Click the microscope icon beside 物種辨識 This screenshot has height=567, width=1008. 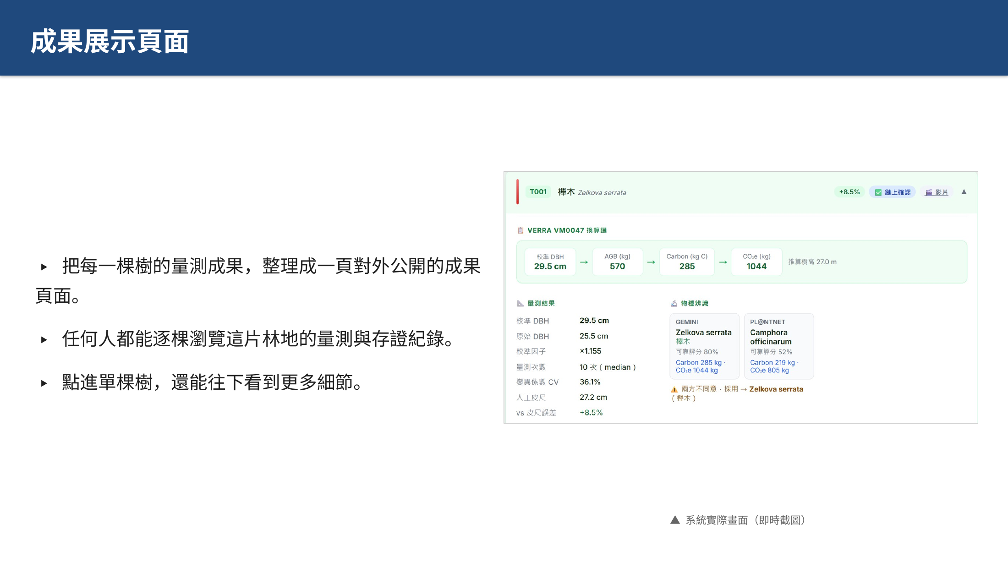click(x=674, y=303)
